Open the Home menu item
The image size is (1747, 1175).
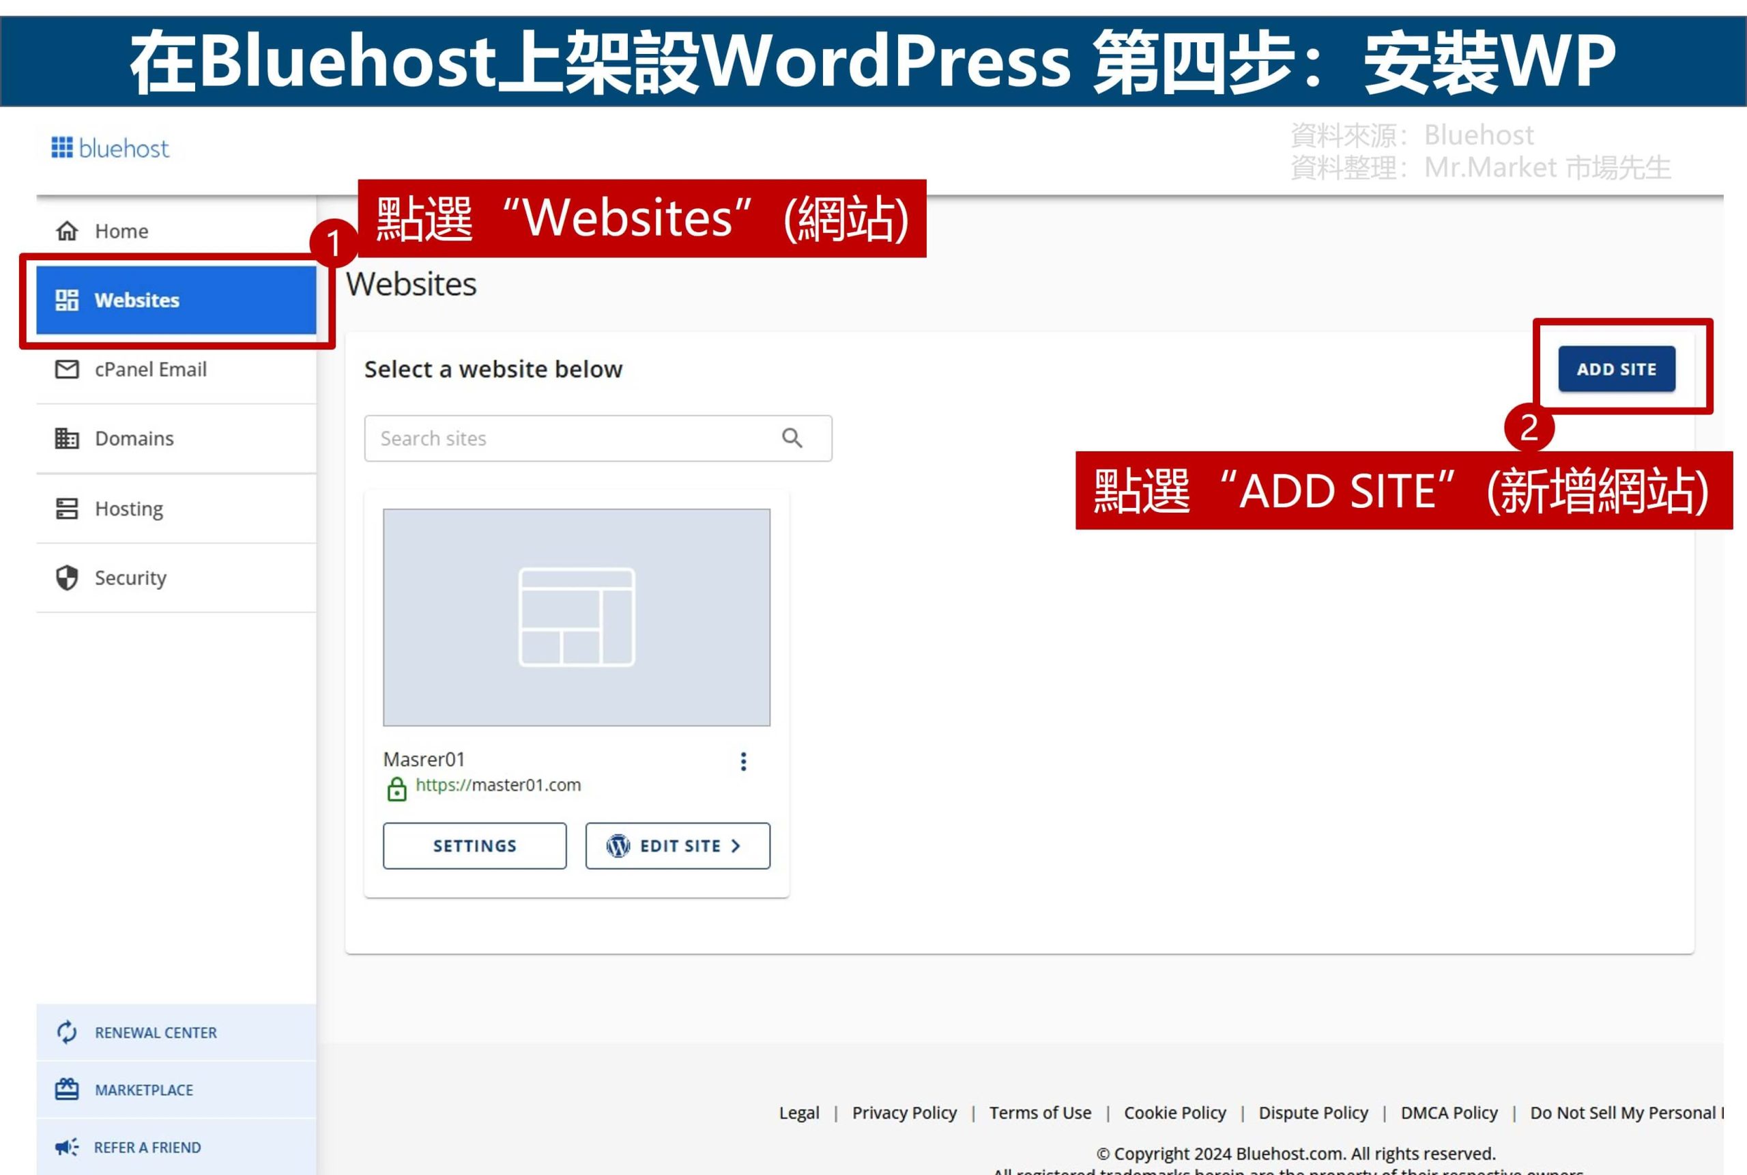point(176,231)
